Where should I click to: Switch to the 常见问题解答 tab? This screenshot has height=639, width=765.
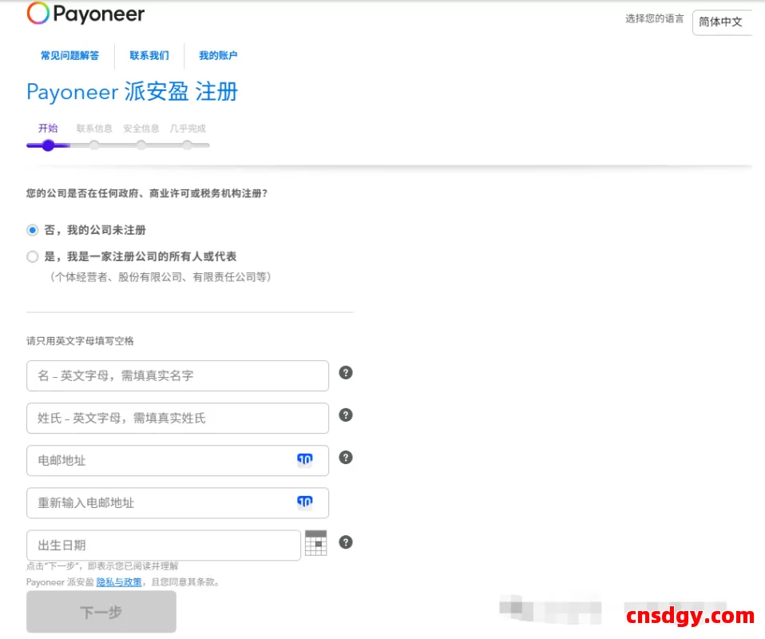click(69, 56)
